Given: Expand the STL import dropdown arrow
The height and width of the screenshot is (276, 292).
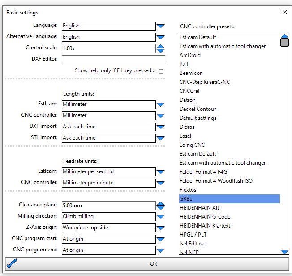Looking at the screenshot, I should [161, 138].
